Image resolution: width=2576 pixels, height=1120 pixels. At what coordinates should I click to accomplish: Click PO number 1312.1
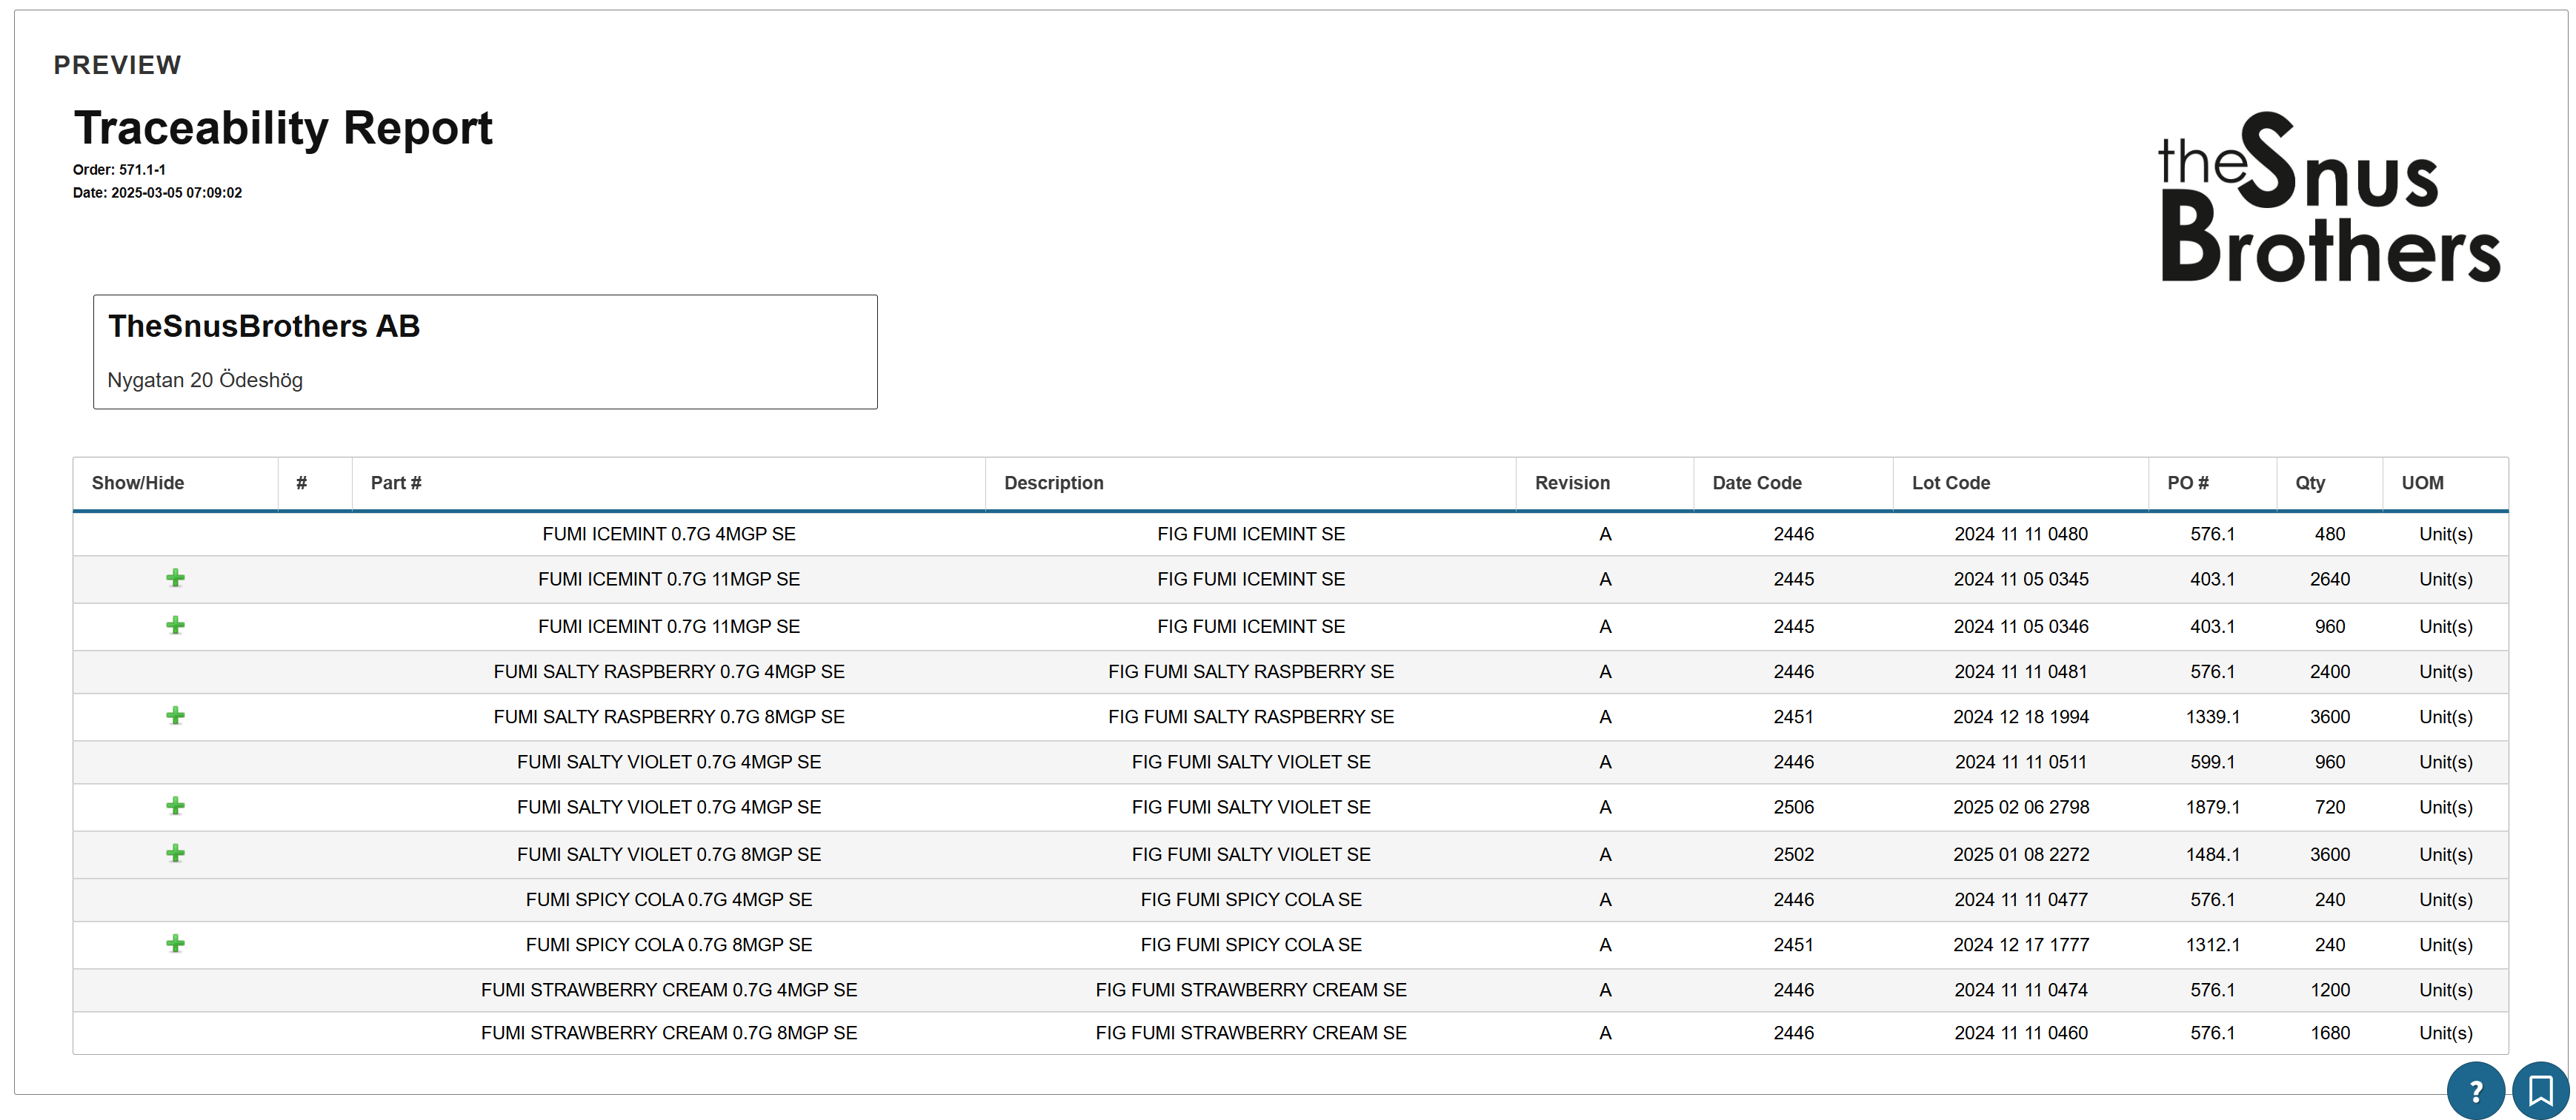2213,944
